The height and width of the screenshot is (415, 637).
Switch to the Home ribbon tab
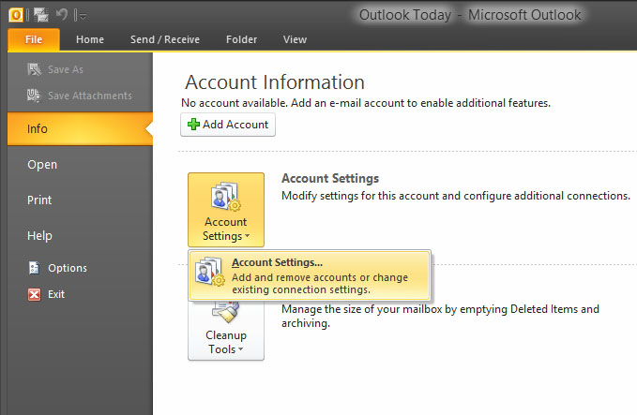click(x=90, y=39)
